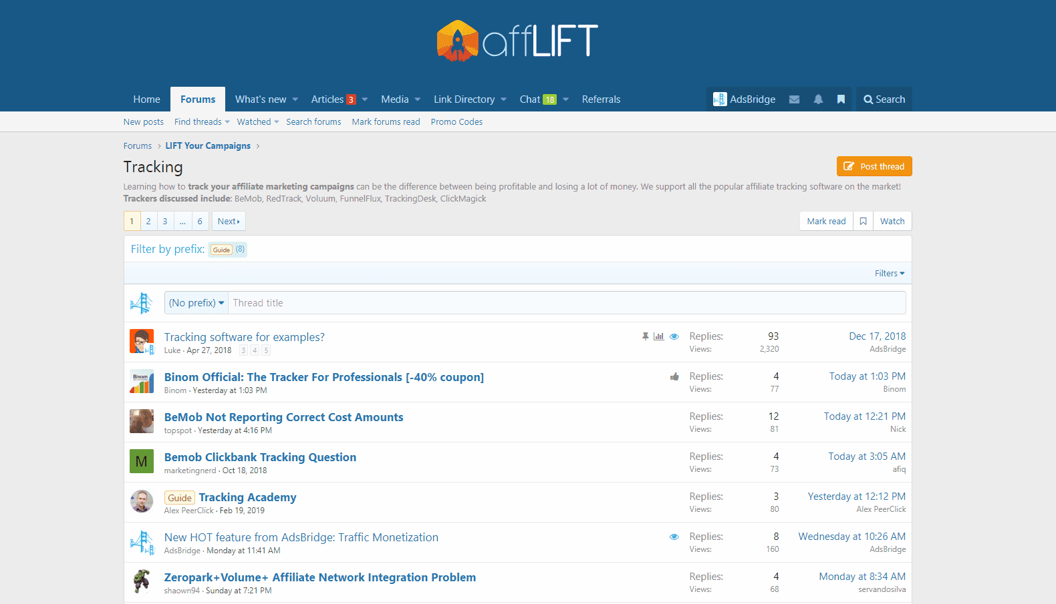Open the Find threads dropdown
This screenshot has width=1056, height=604.
point(202,122)
